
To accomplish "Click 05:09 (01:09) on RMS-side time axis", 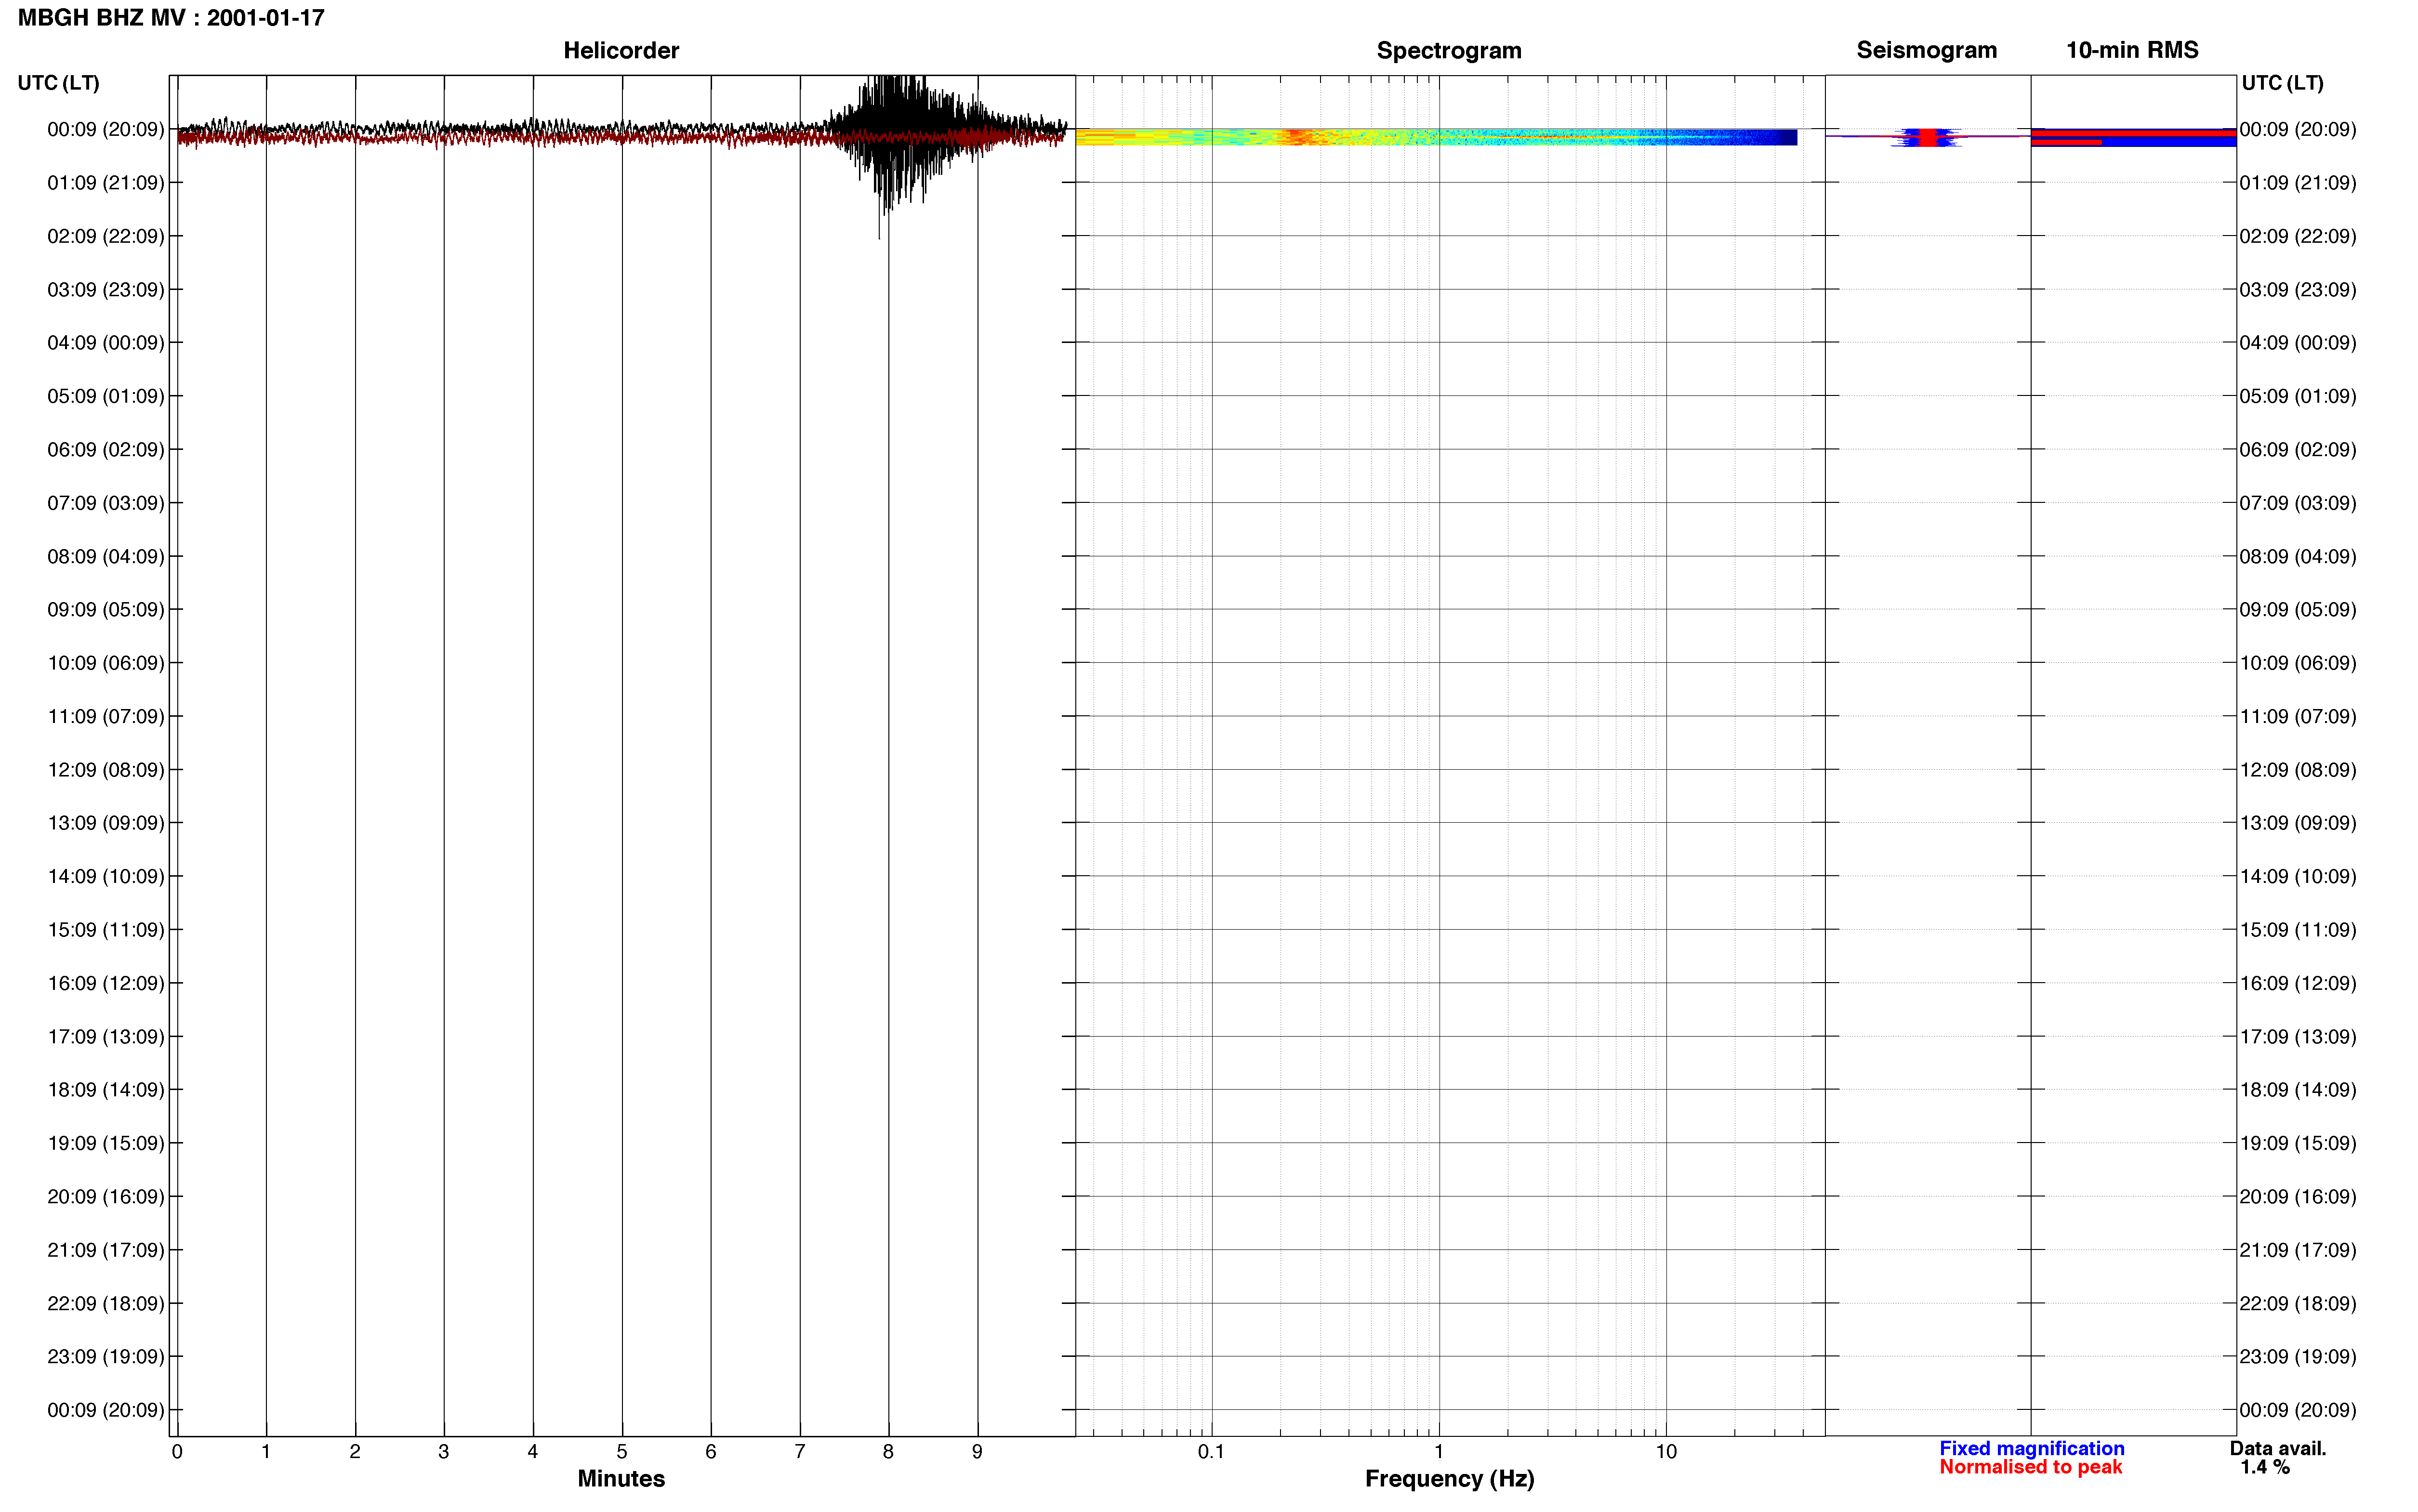I will pyautogui.click(x=2298, y=396).
